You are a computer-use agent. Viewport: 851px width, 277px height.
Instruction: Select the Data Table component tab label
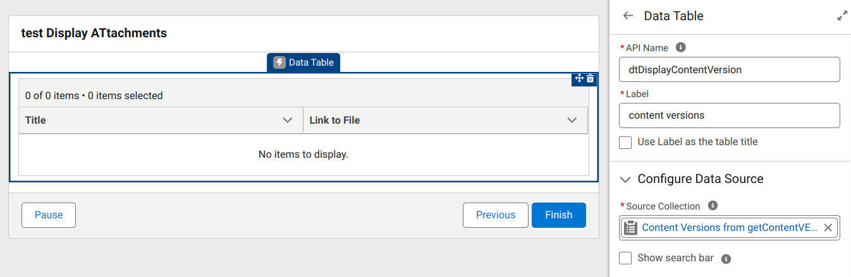311,62
